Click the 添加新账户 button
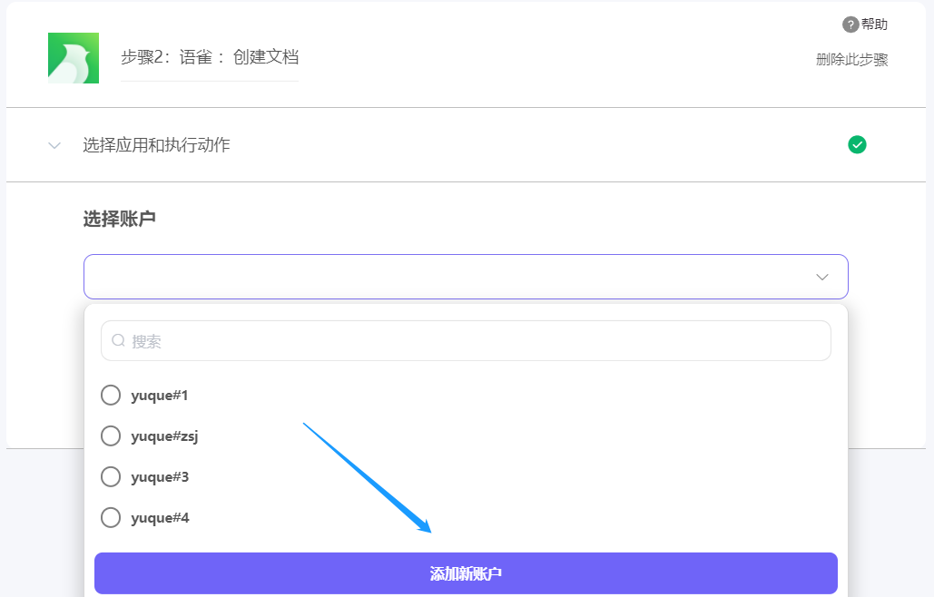 click(x=466, y=573)
